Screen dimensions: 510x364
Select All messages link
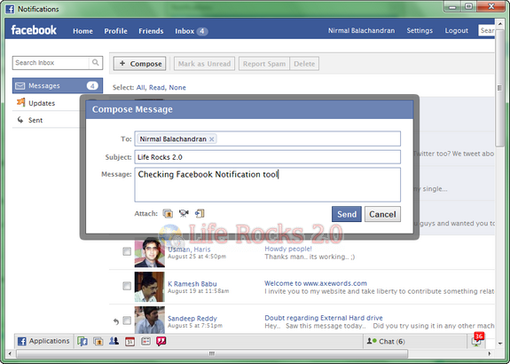point(140,87)
